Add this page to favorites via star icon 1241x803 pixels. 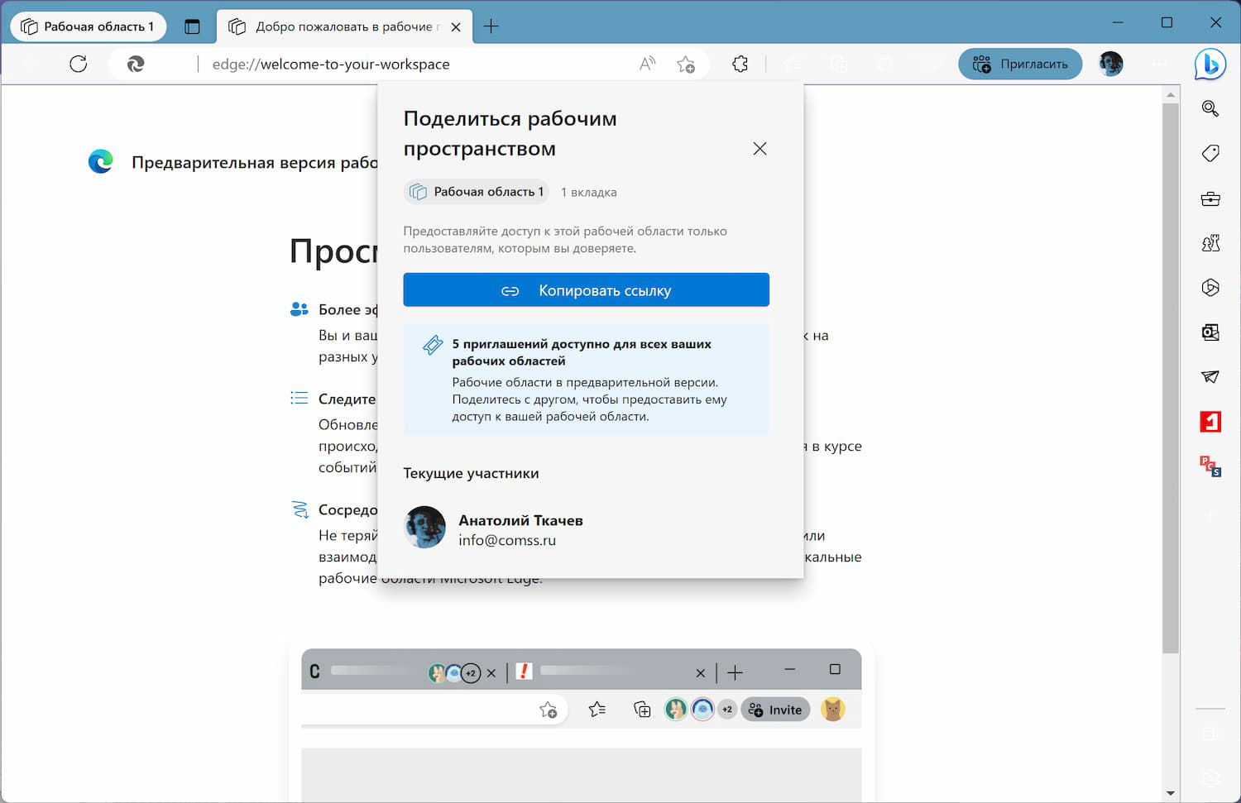(686, 64)
